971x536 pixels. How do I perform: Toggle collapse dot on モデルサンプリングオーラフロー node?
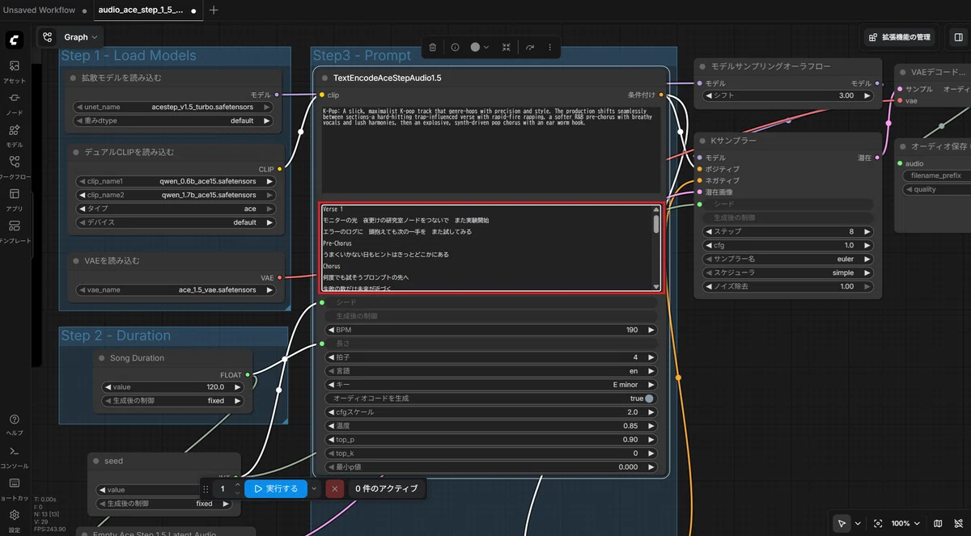pyautogui.click(x=702, y=66)
